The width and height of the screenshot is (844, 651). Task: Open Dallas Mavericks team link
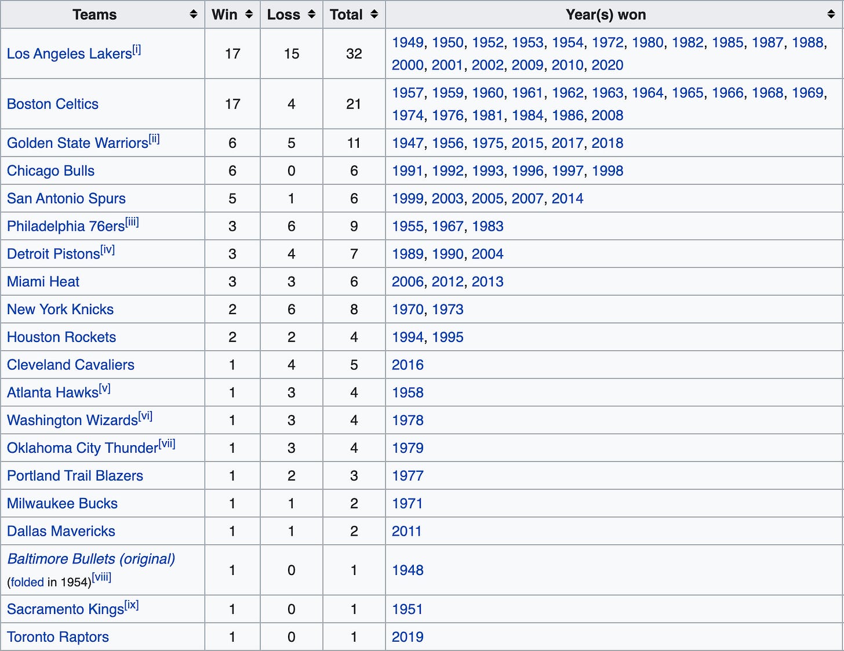(61, 532)
